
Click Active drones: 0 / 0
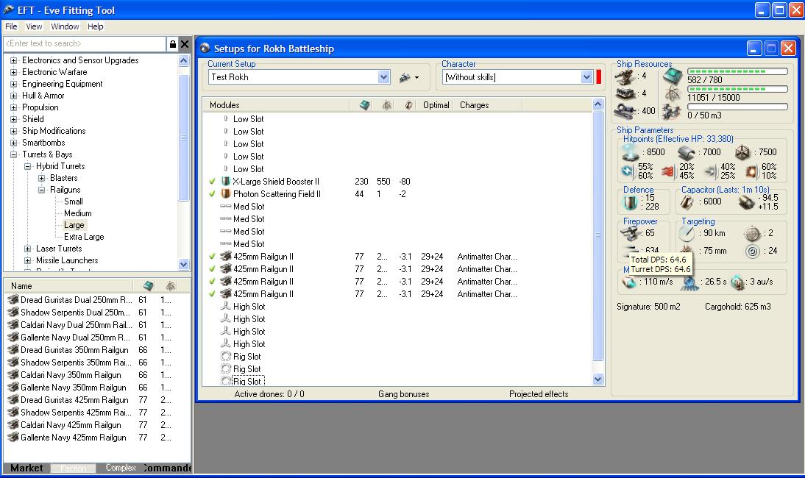point(269,394)
